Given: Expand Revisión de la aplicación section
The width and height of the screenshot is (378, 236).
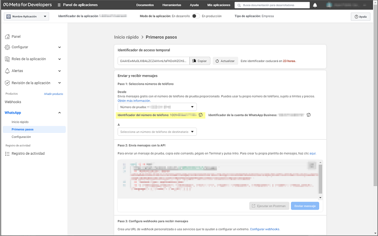Looking at the screenshot, I should pyautogui.click(x=60, y=83).
